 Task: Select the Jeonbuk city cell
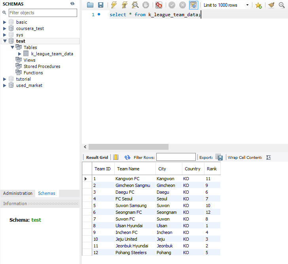pos(169,246)
